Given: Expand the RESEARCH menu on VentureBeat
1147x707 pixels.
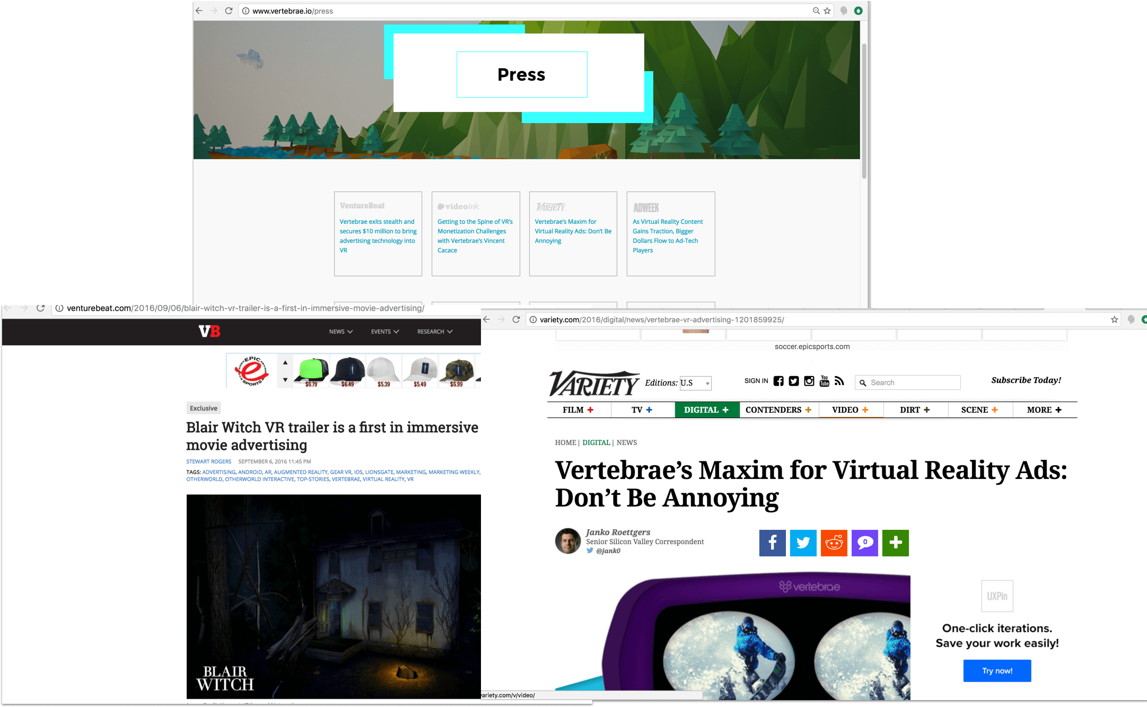Looking at the screenshot, I should (435, 331).
